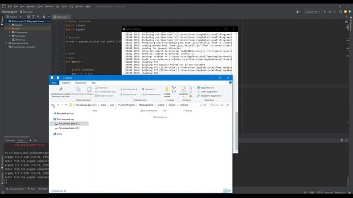Switch to Вид ribbon tab in Explorer
The width and height of the screenshot is (353, 198).
[93, 83]
